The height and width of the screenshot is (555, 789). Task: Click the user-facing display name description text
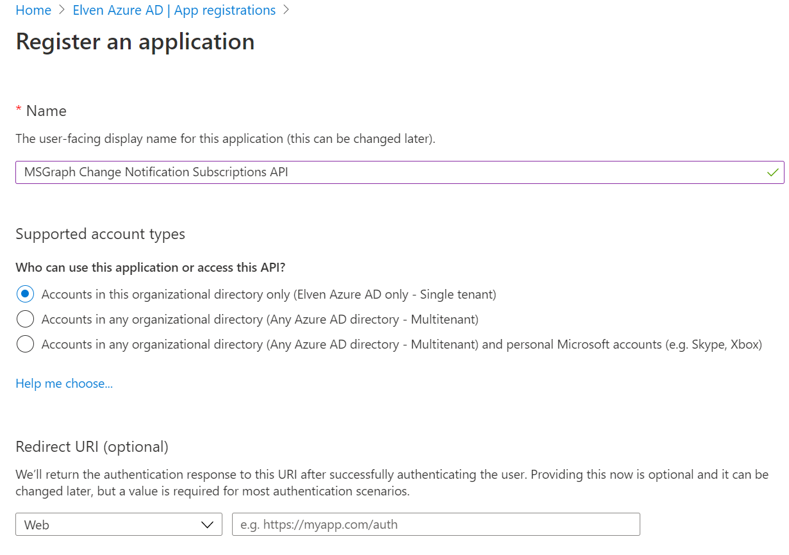pos(226,138)
